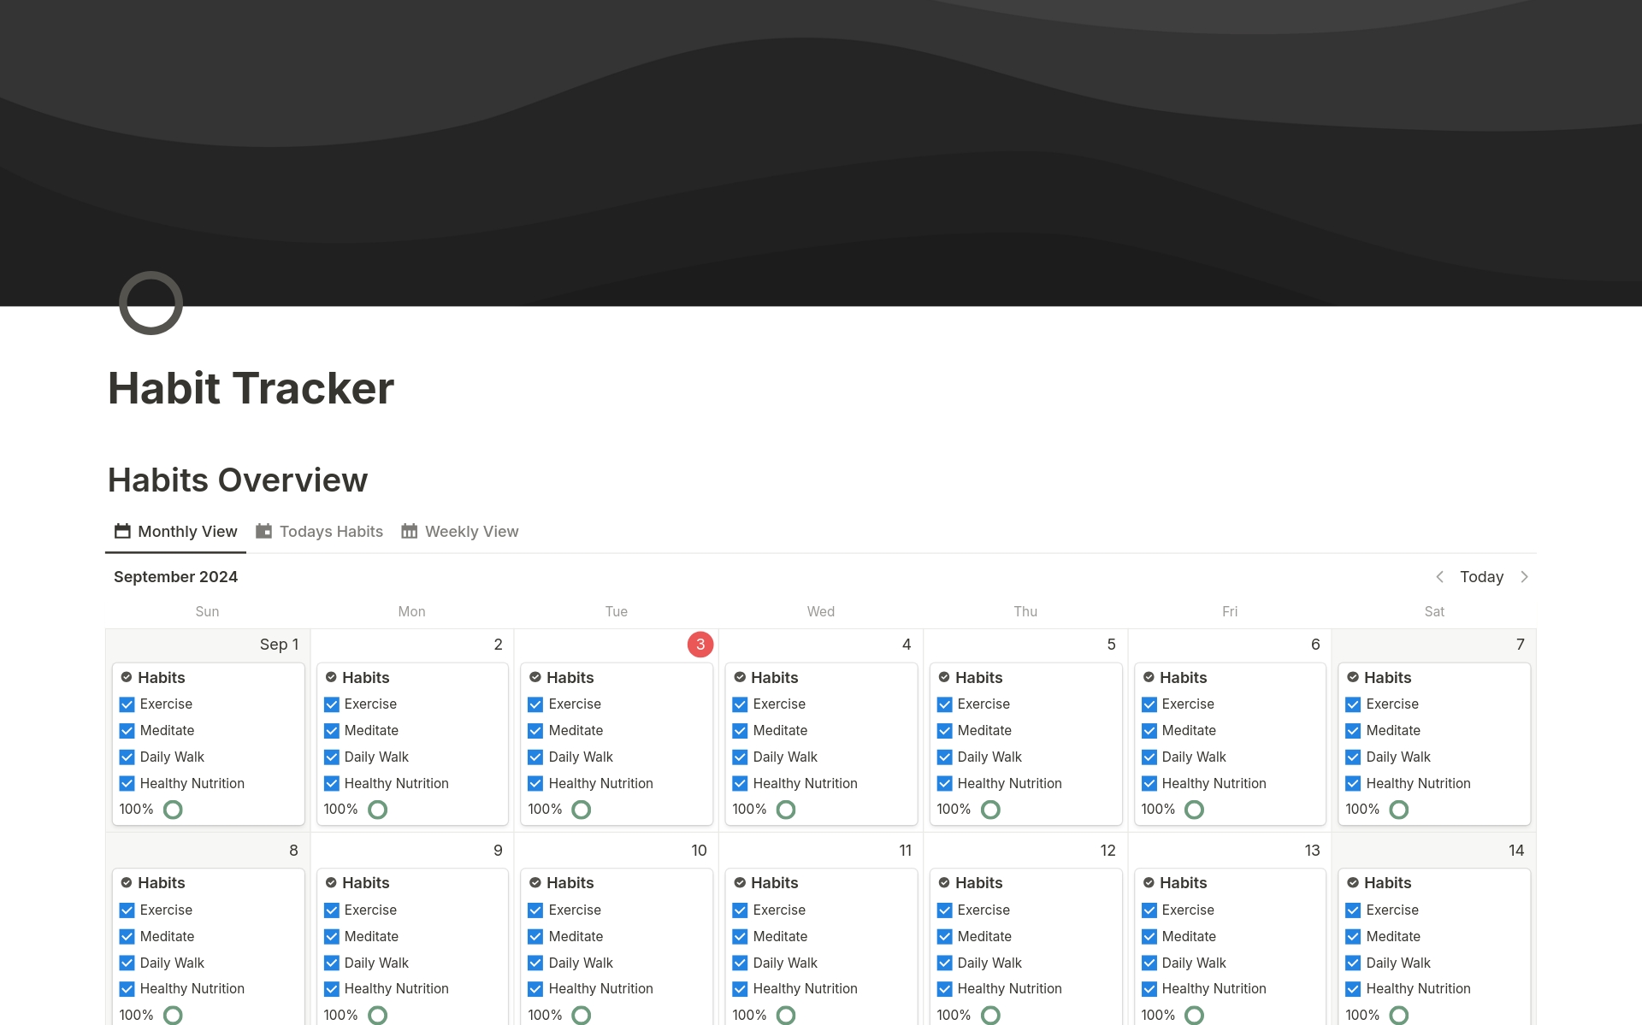Click the Habits checkmark icon on September 1

pyautogui.click(x=127, y=678)
